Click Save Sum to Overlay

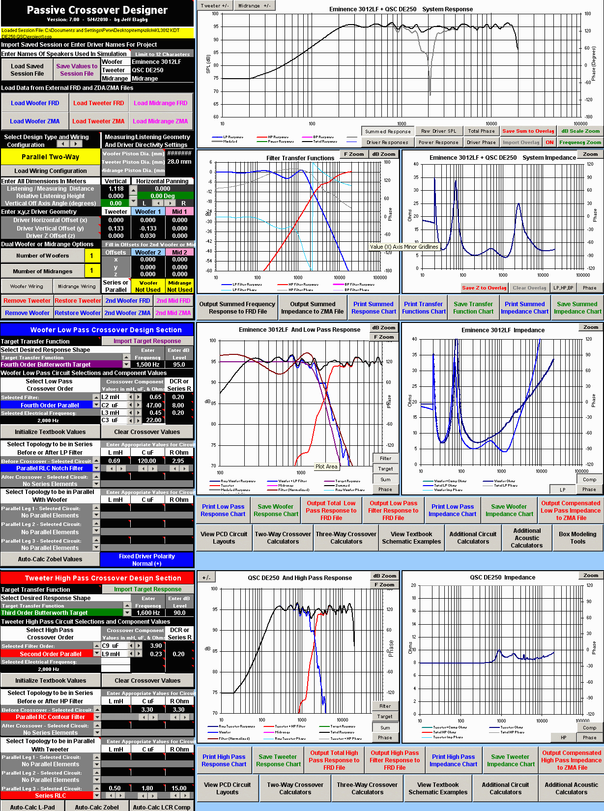pyautogui.click(x=528, y=131)
